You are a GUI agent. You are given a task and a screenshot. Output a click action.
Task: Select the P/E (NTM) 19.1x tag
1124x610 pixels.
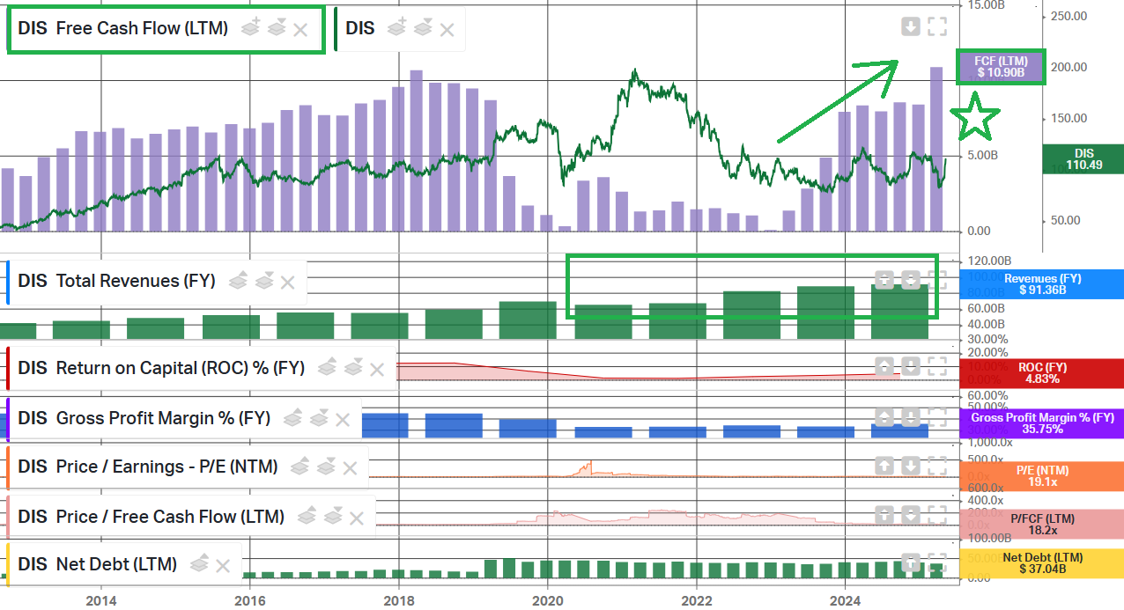coord(1041,476)
